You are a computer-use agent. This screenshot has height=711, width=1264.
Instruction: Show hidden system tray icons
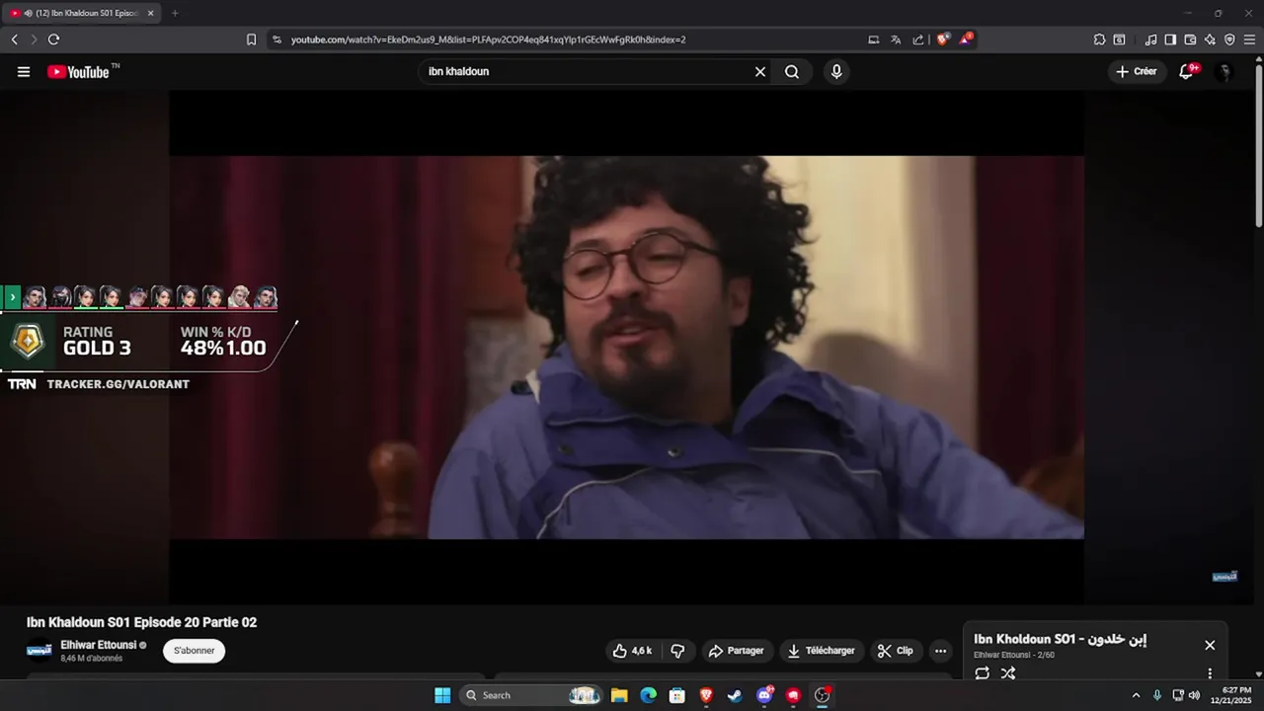pyautogui.click(x=1136, y=695)
